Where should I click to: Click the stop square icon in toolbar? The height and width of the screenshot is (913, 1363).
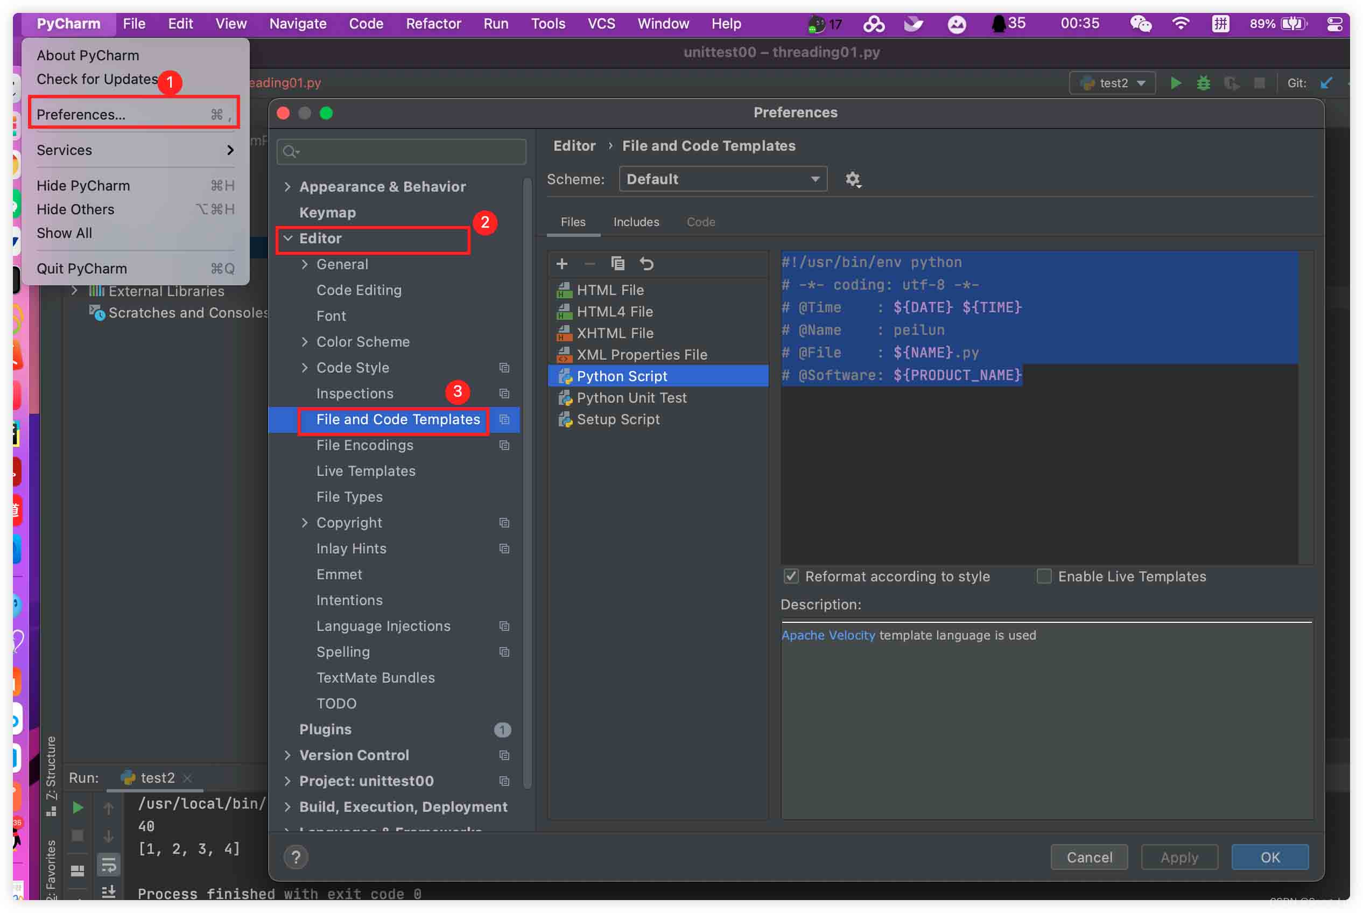click(x=1259, y=83)
